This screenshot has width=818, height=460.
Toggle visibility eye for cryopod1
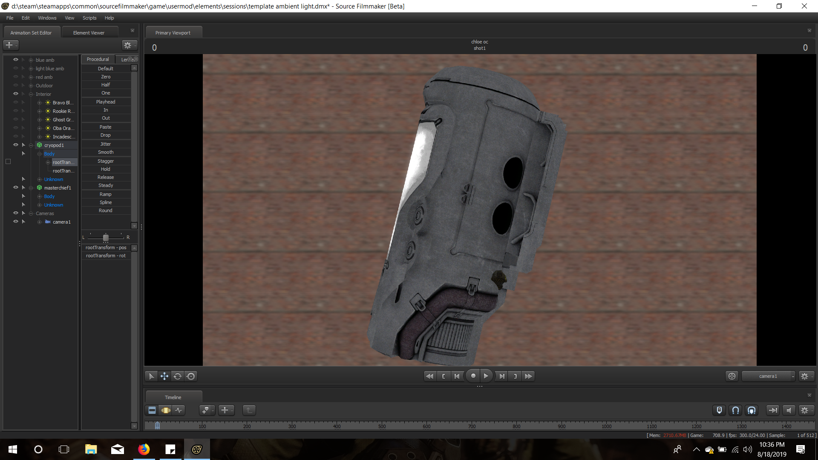click(16, 145)
